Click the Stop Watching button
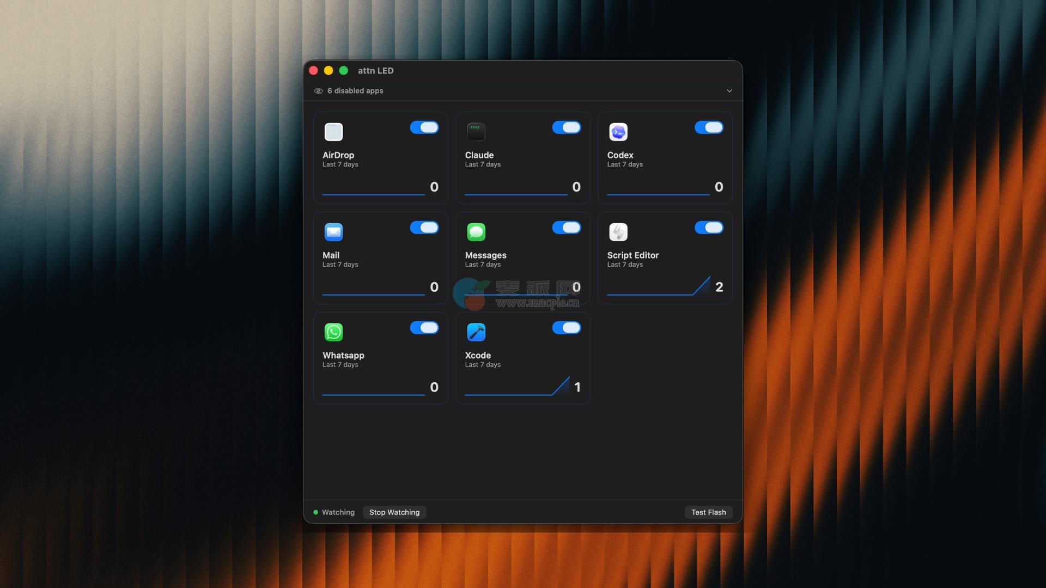Image resolution: width=1046 pixels, height=588 pixels. click(x=394, y=512)
